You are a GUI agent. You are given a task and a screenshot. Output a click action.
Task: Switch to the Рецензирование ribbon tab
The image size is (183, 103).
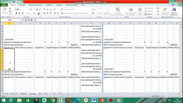coord(72,5)
